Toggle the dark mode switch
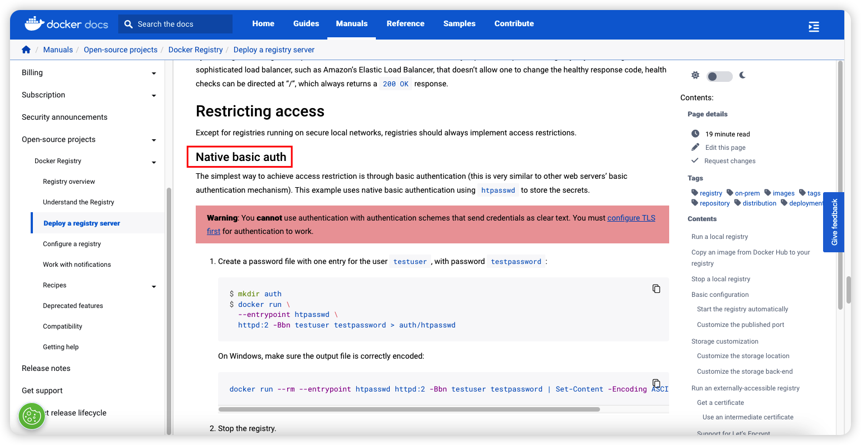 [719, 76]
